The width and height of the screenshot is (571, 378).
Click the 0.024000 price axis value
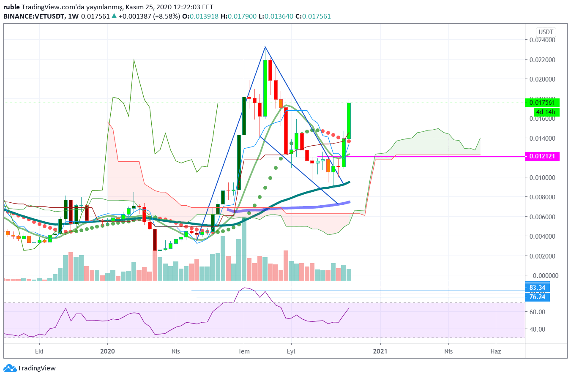coord(543,40)
